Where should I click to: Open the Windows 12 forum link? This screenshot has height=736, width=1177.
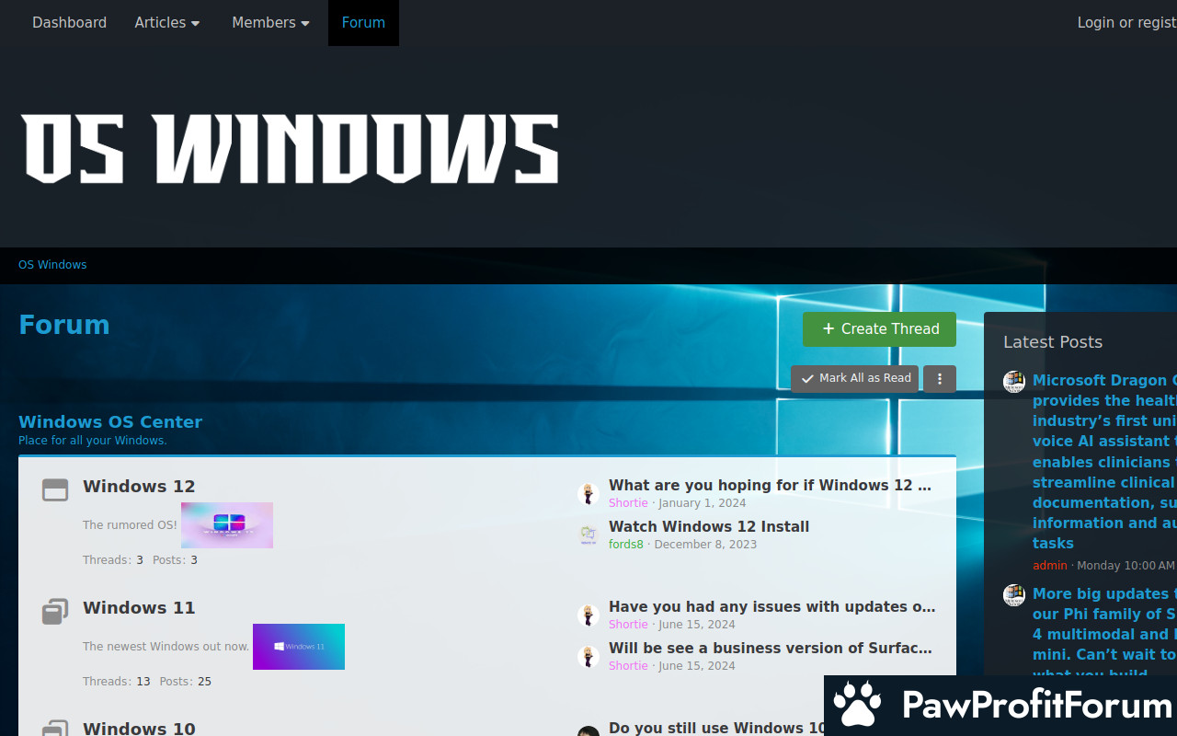click(139, 487)
